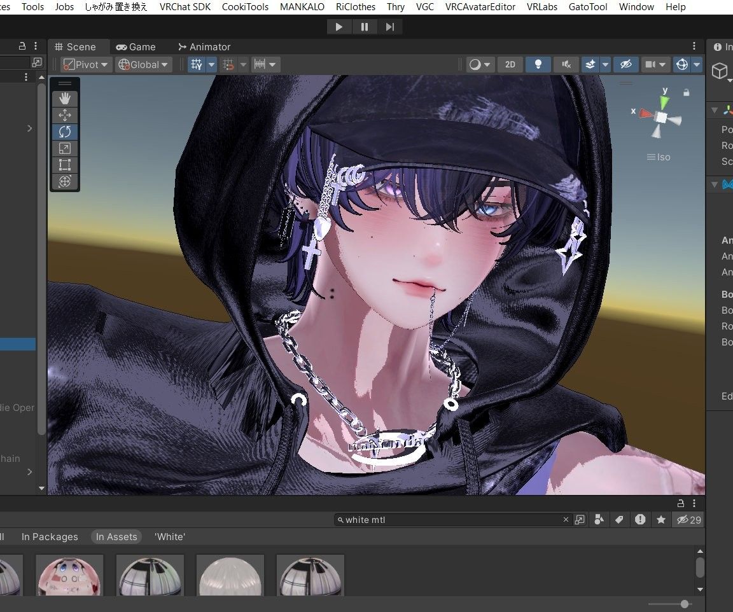This screenshot has height=612, width=733.
Task: Open the Tools menu
Action: [32, 7]
